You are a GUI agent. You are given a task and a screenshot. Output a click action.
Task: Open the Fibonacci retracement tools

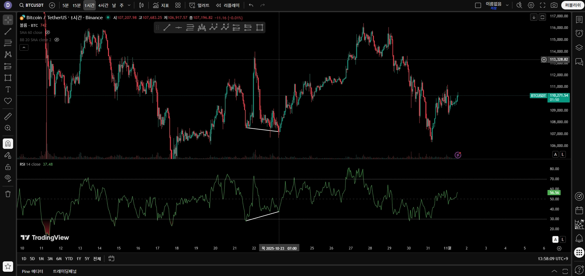8,43
